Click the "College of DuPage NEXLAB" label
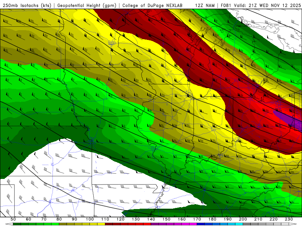 [153, 6]
